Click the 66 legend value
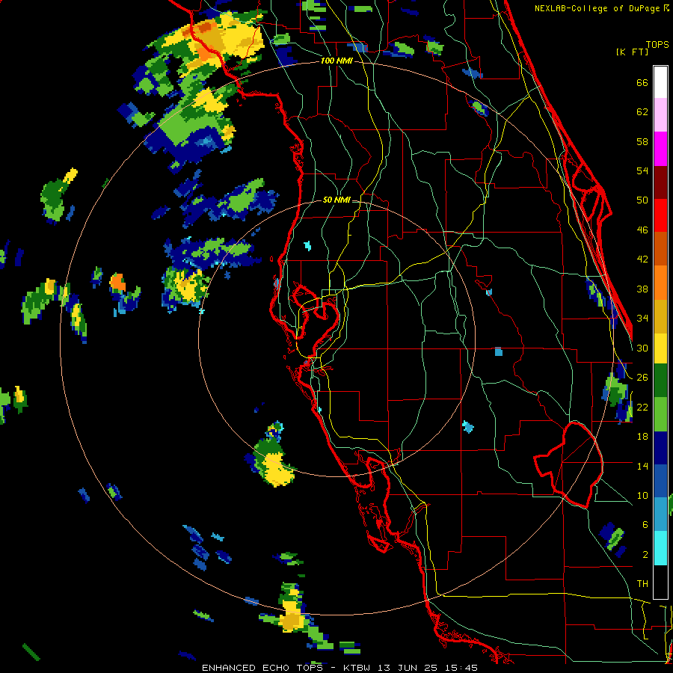The height and width of the screenshot is (673, 673). 642,83
